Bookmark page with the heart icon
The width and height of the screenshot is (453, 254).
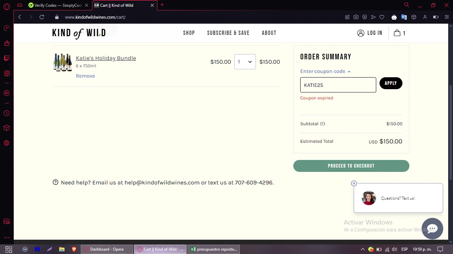382,17
